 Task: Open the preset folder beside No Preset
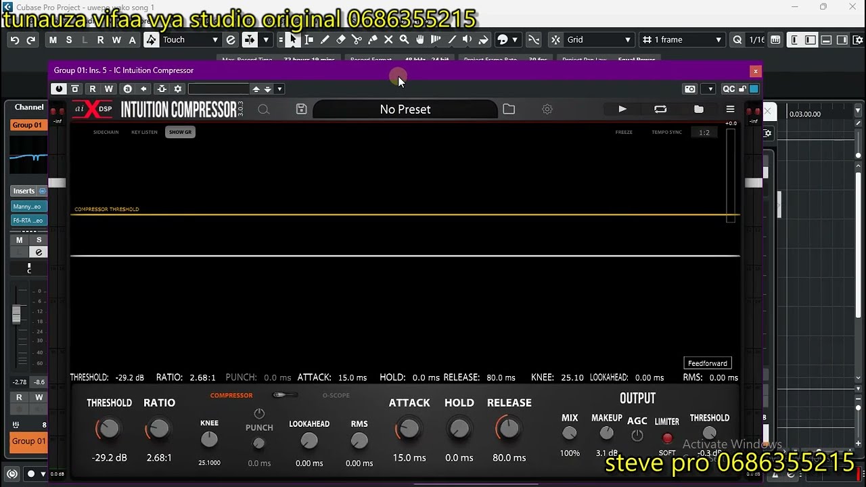[509, 109]
